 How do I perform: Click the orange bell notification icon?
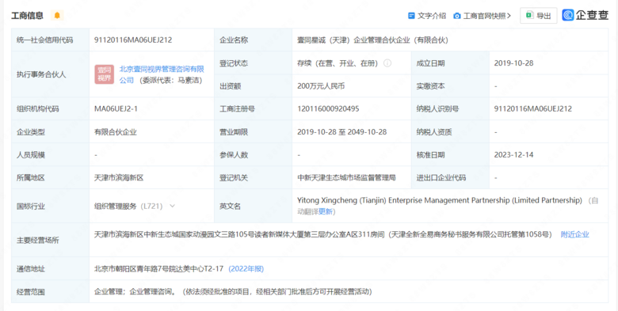57,15
